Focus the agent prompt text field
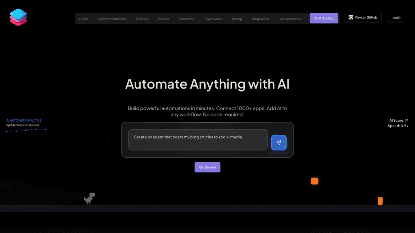 (198, 140)
